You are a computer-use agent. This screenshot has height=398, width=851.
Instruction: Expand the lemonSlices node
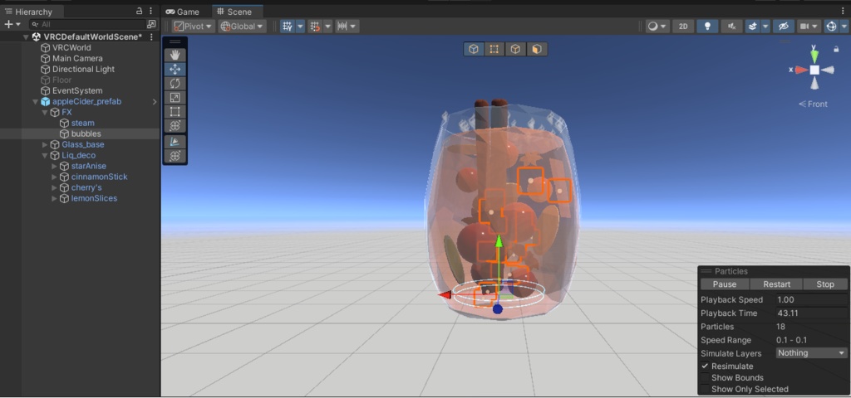click(54, 199)
